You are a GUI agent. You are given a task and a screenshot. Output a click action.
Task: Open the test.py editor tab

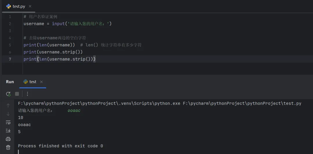pos(19,6)
